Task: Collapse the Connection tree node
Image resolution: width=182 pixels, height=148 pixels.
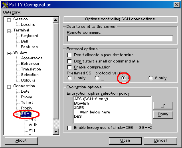Action: coord(9,87)
